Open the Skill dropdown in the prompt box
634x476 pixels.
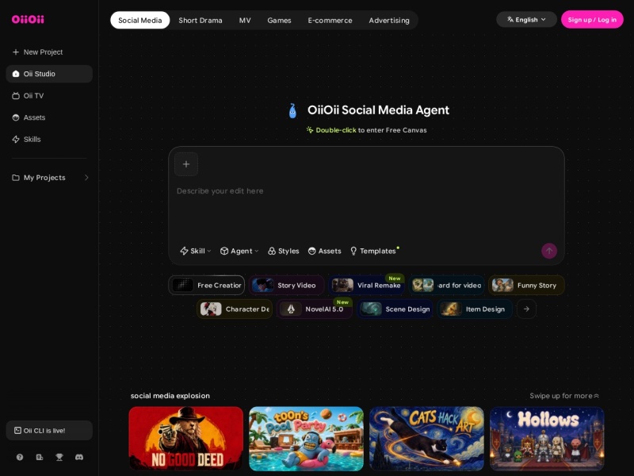(195, 251)
